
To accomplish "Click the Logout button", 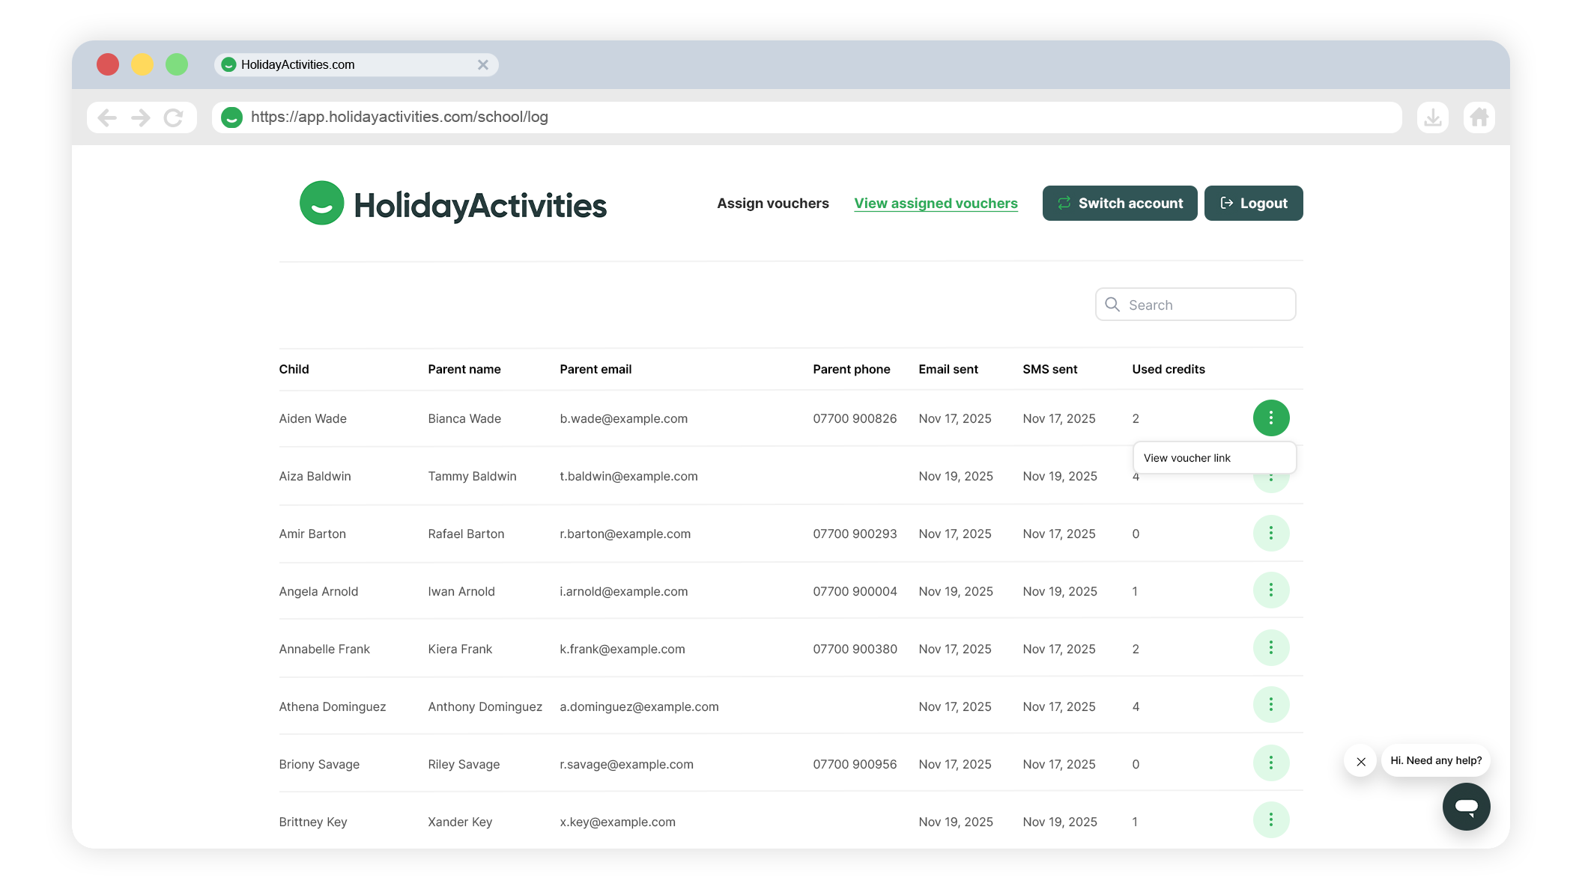I will 1253,204.
